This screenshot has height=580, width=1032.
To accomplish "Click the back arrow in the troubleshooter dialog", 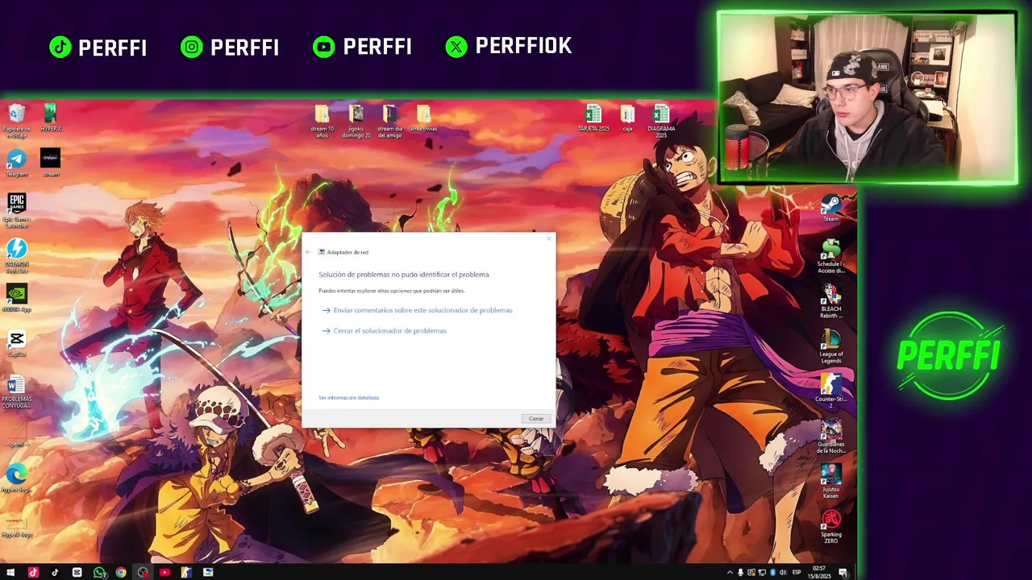I will tap(308, 252).
